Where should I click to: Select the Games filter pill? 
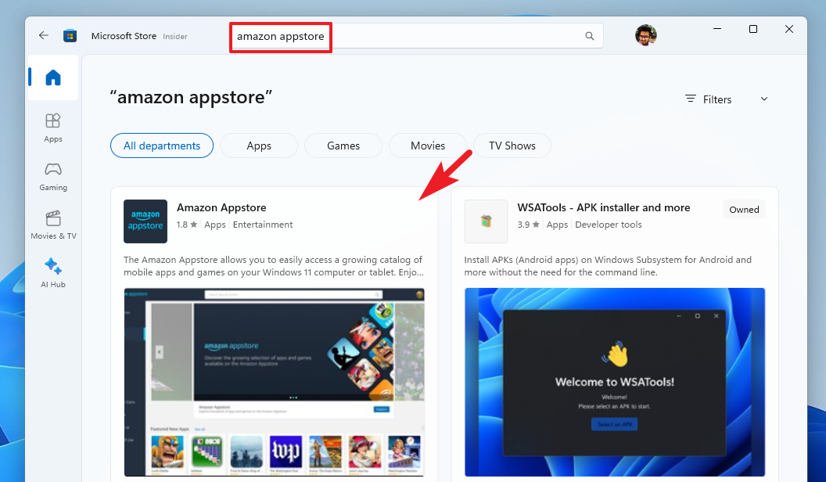pos(343,146)
